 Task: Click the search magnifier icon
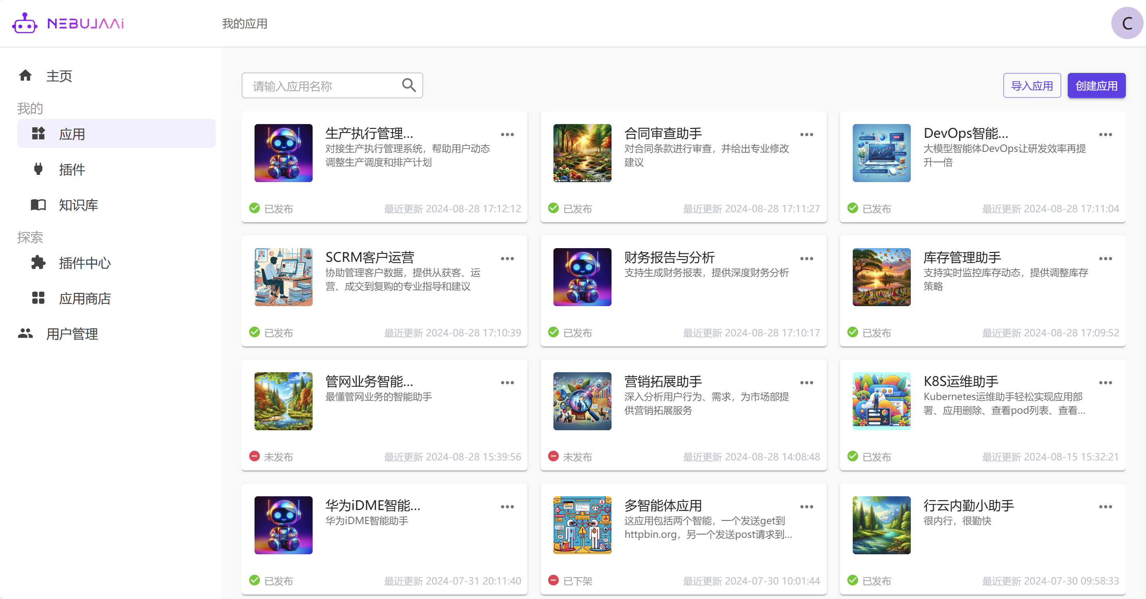click(408, 85)
